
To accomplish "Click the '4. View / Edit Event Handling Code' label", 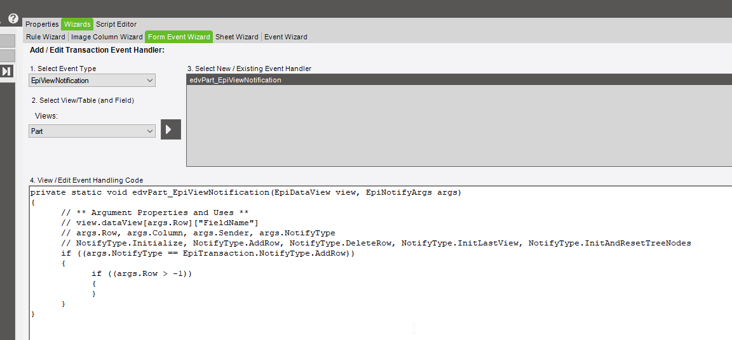I will pos(86,180).
